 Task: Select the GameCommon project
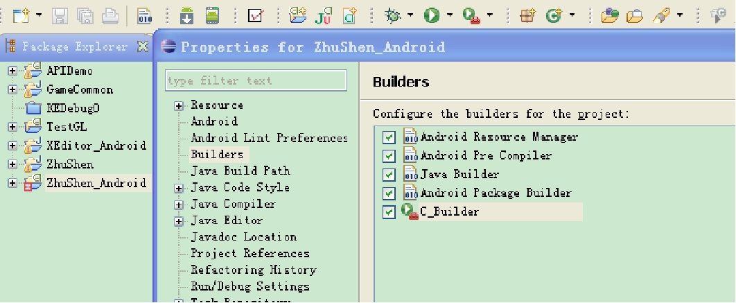pos(80,89)
